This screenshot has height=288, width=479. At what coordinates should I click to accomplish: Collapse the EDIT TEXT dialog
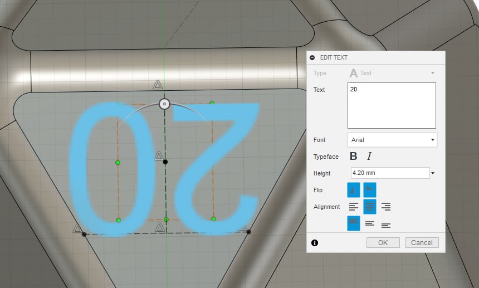312,57
